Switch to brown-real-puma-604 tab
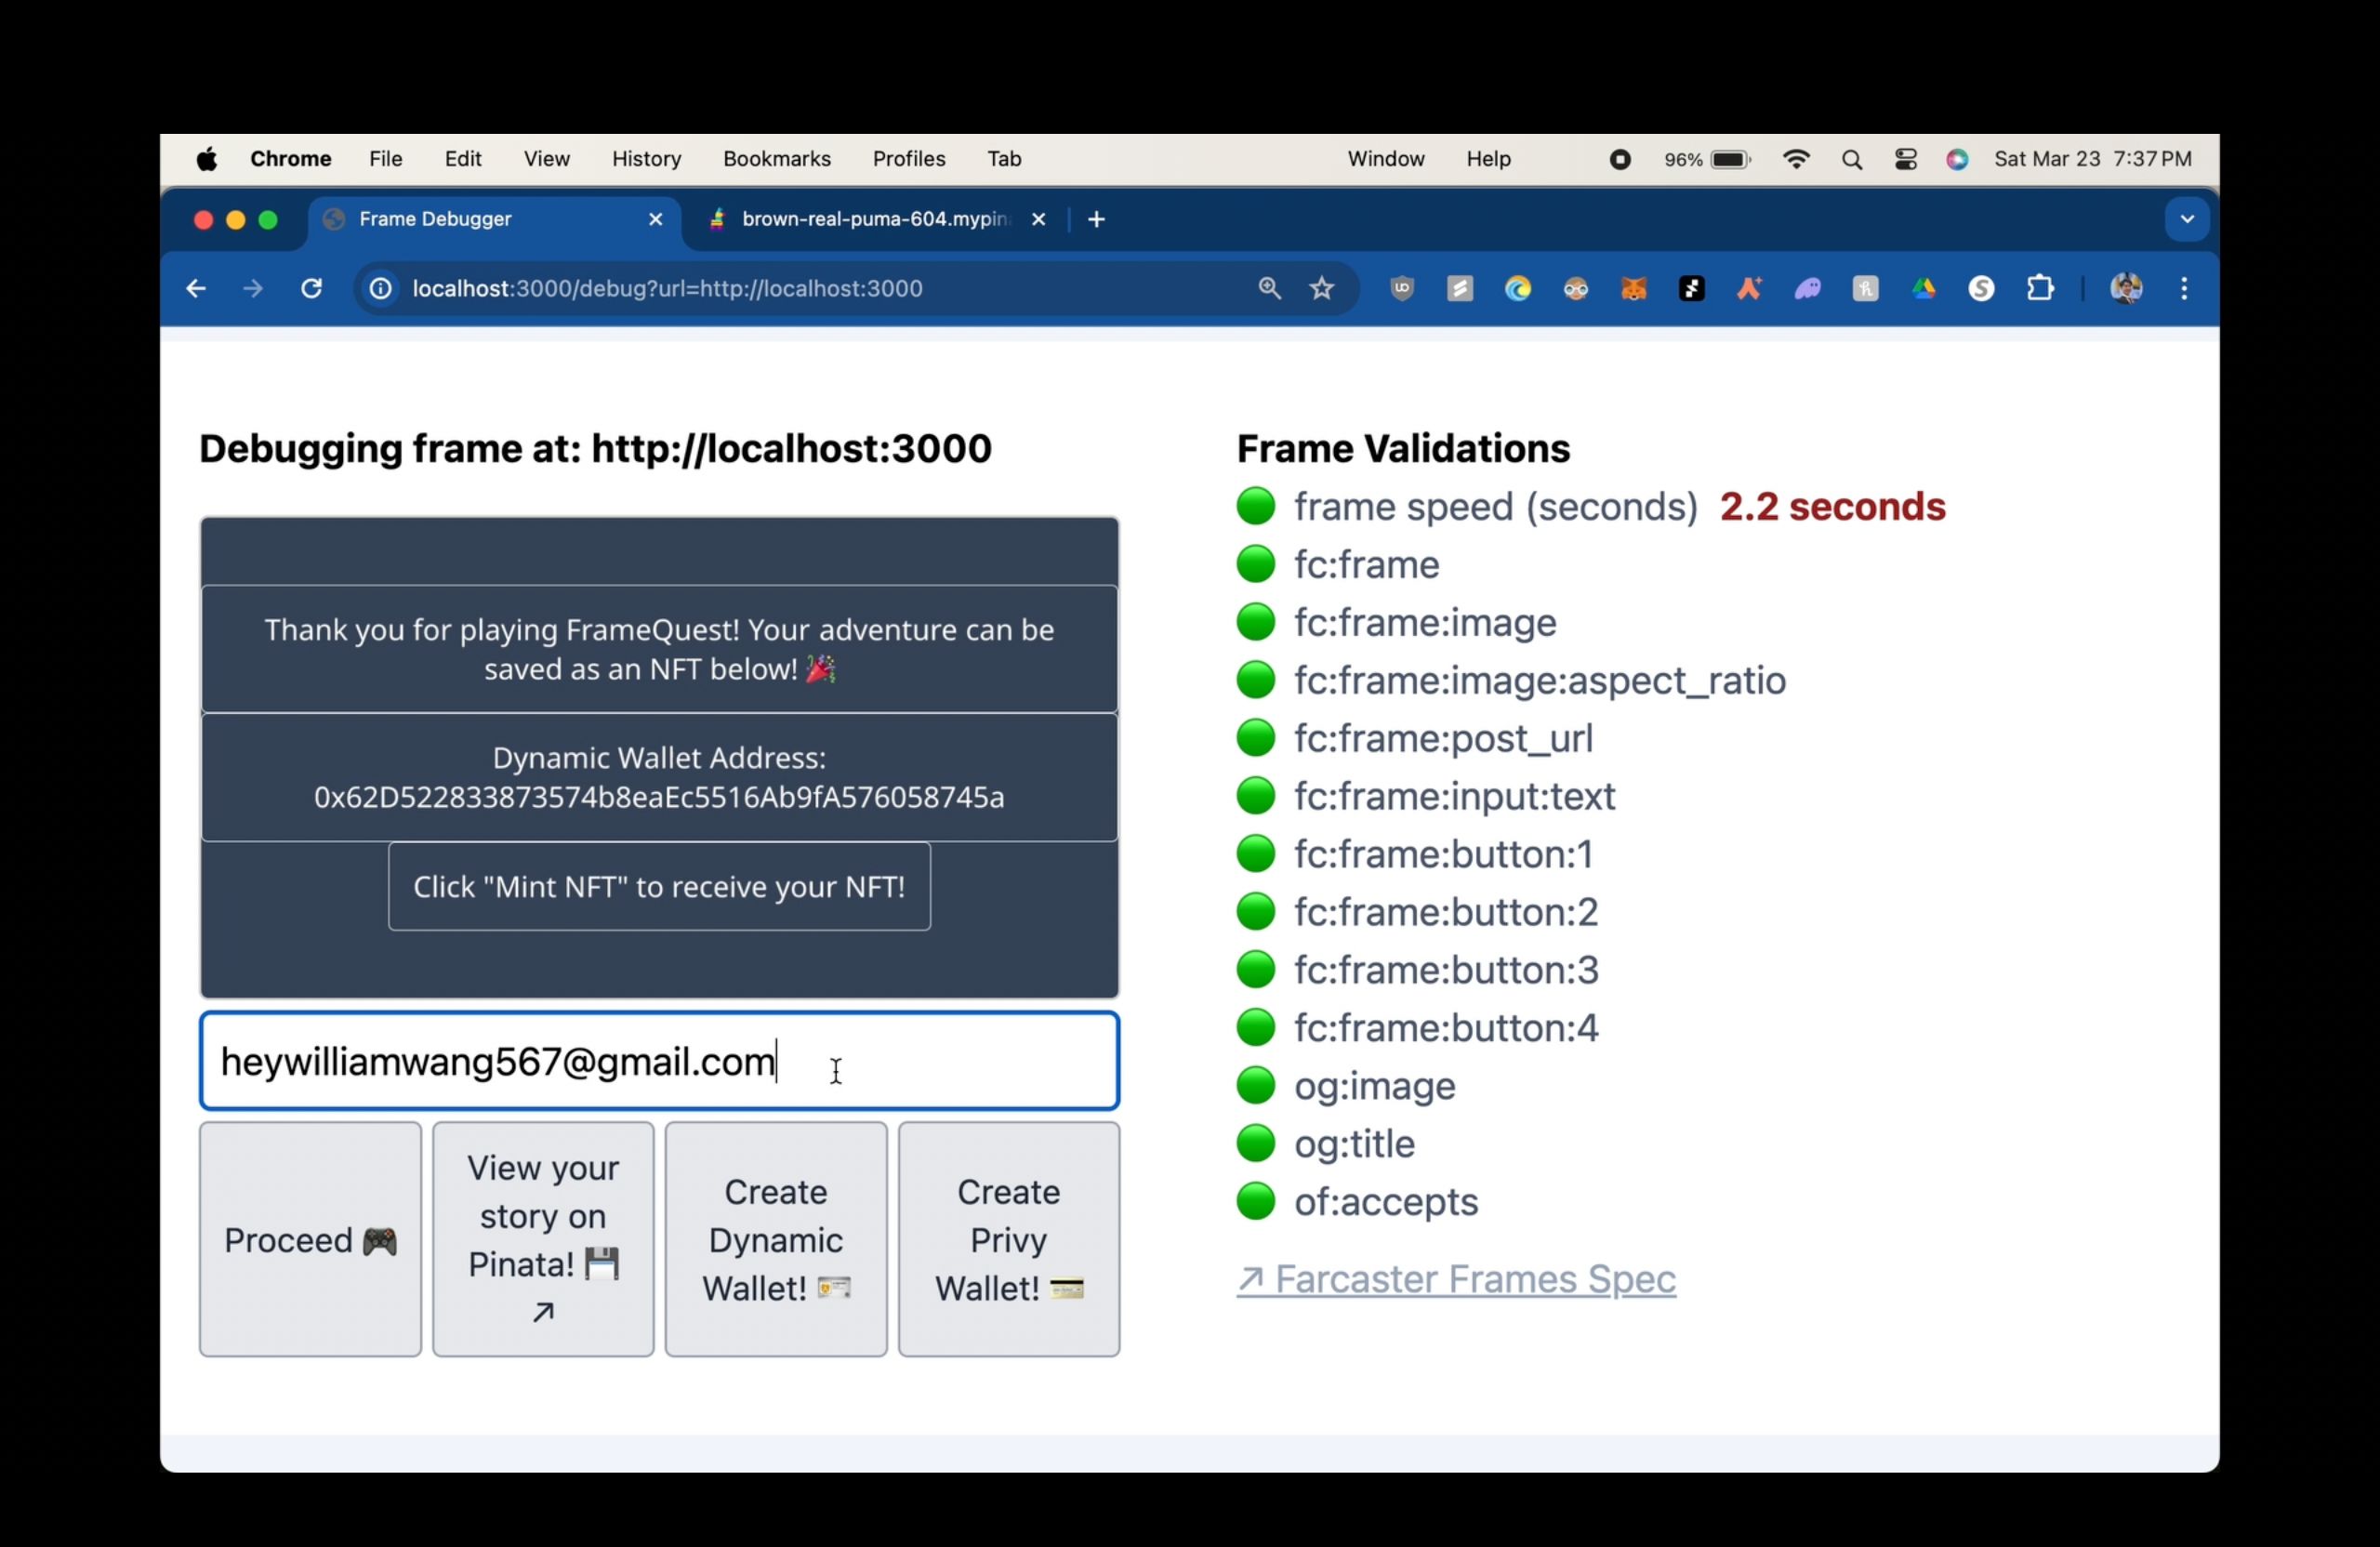The image size is (2380, 1547). [875, 219]
